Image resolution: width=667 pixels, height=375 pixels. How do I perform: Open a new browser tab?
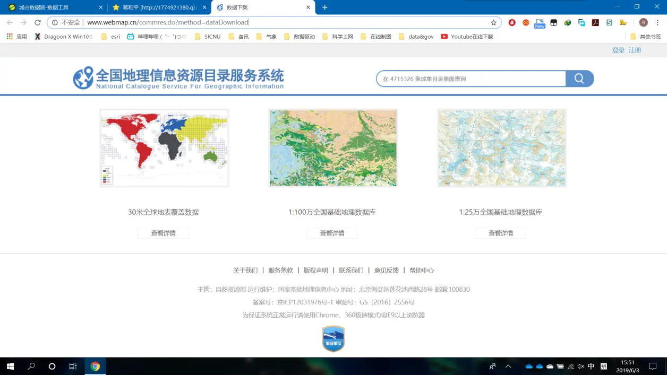324,7
